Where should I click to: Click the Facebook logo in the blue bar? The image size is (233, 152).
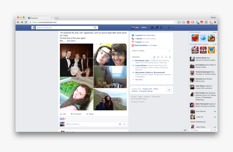pos(33,27)
